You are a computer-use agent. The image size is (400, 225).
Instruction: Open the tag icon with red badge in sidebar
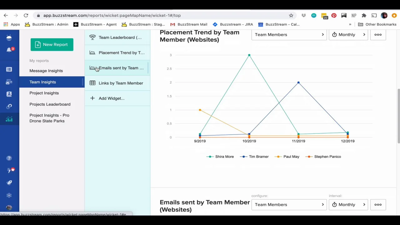click(10, 170)
